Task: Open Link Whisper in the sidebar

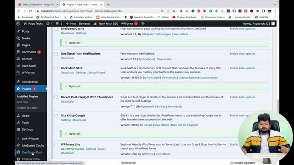Action: coord(30,138)
